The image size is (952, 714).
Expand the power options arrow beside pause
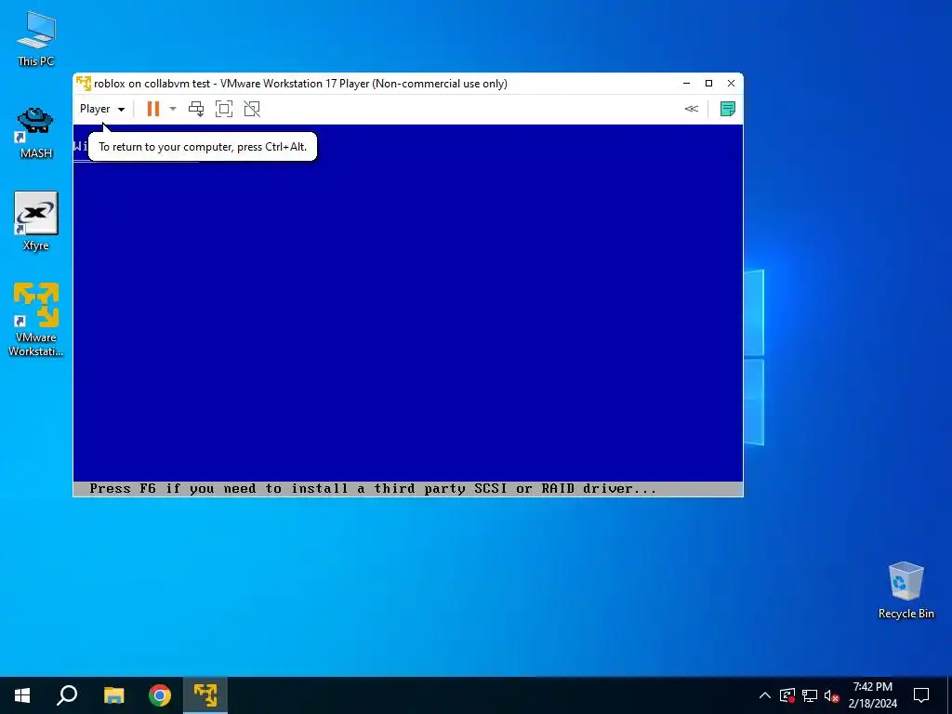click(172, 109)
